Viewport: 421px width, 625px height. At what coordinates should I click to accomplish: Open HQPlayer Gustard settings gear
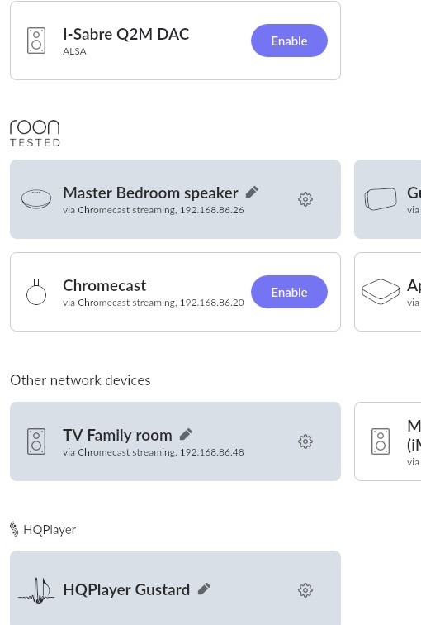point(305,590)
